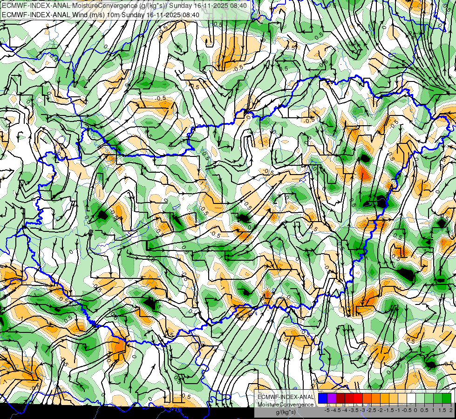Click the -5 tick label in the legend
This screenshot has width=456, height=419.
327,410
